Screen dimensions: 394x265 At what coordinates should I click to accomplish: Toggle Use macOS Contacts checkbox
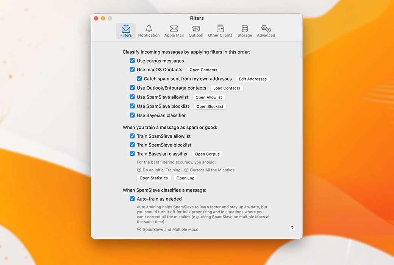tap(132, 69)
